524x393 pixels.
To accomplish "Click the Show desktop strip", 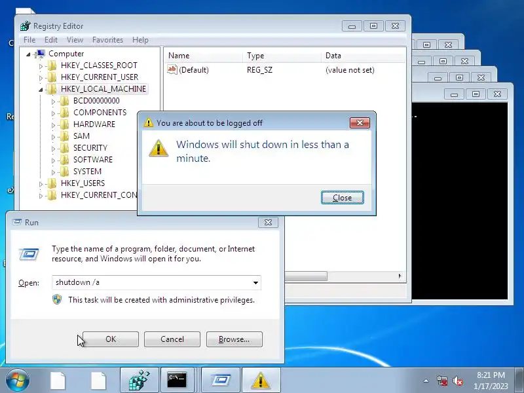I will (520, 381).
